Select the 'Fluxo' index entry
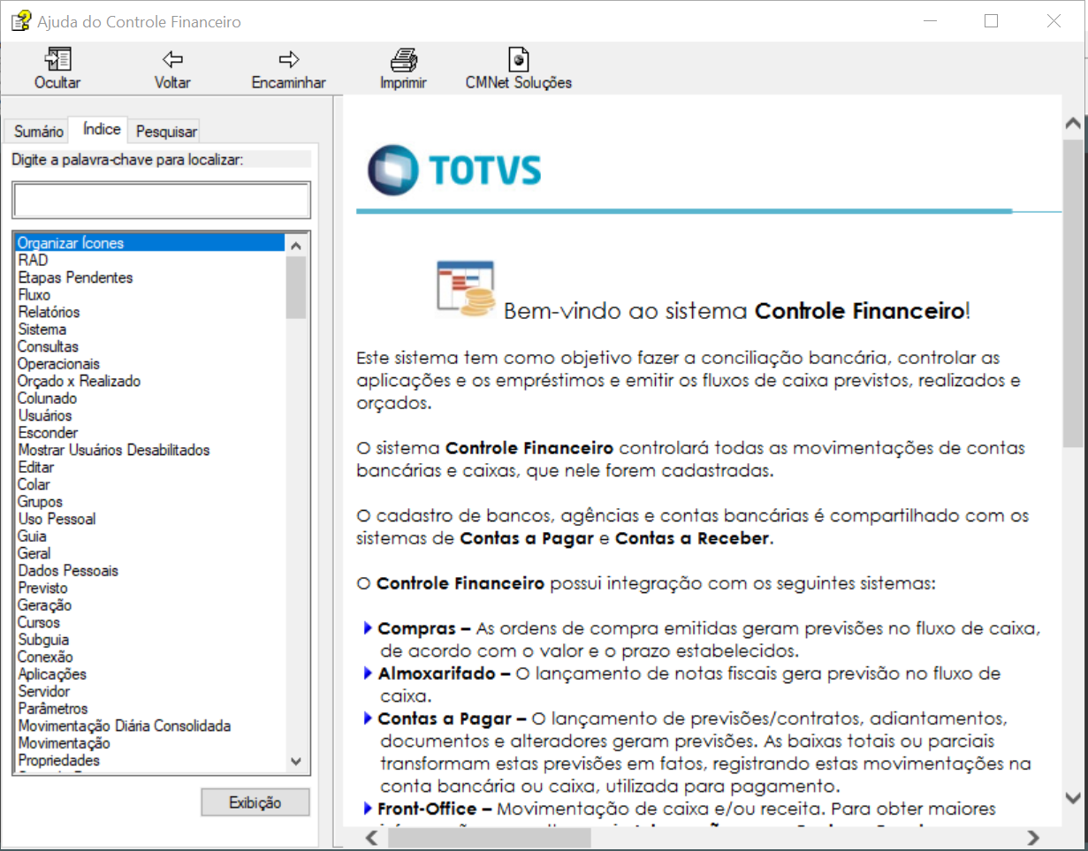Viewport: 1088px width, 851px height. pyautogui.click(x=150, y=294)
